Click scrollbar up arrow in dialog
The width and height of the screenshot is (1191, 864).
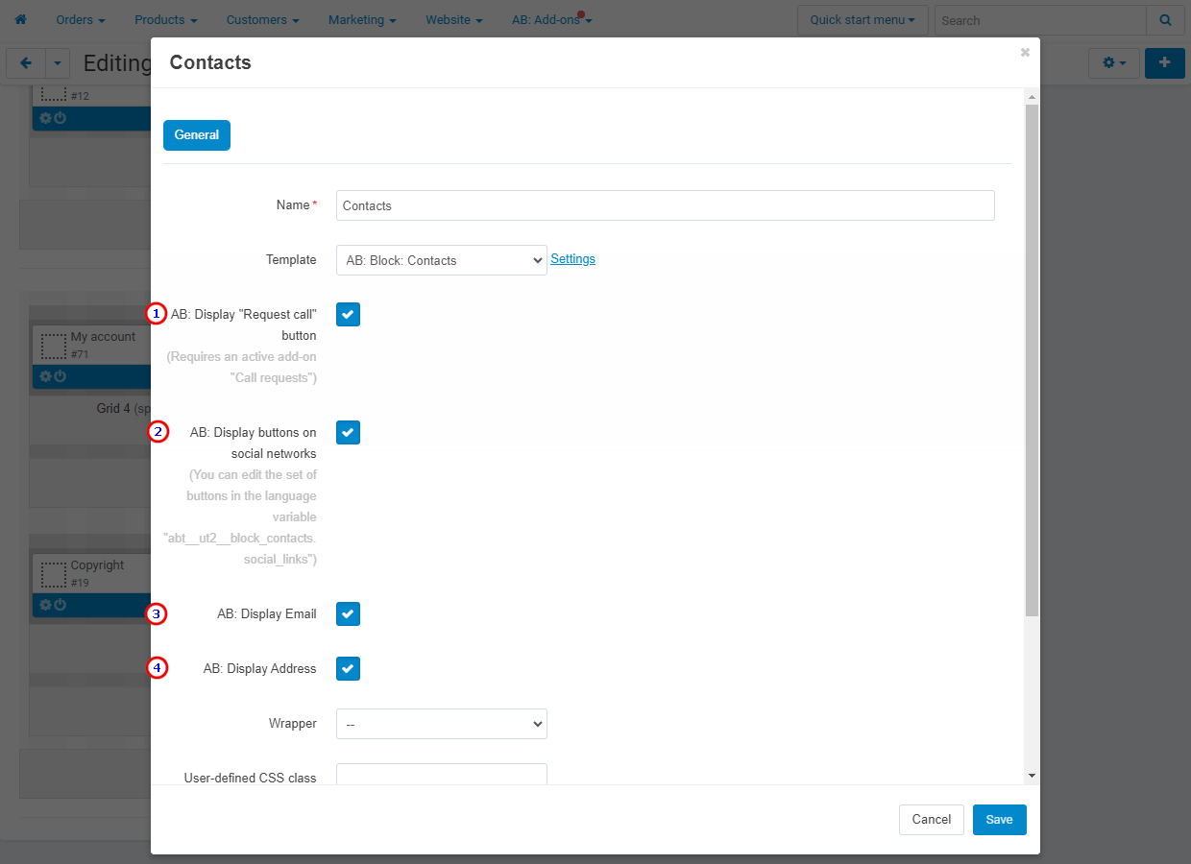(1033, 97)
